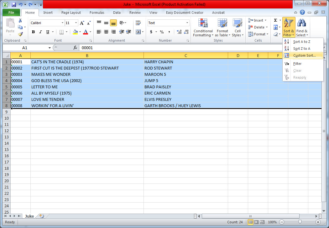This screenshot has width=329, height=228.
Task: Click the AutoSum sigma icon
Action: click(275, 20)
